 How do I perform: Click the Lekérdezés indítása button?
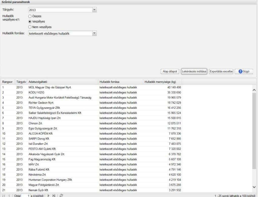[x=194, y=72]
